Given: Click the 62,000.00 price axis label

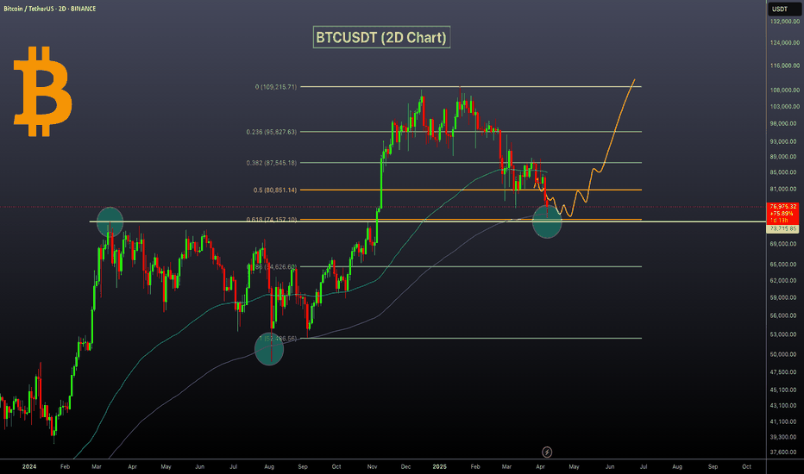Looking at the screenshot, I should [784, 281].
